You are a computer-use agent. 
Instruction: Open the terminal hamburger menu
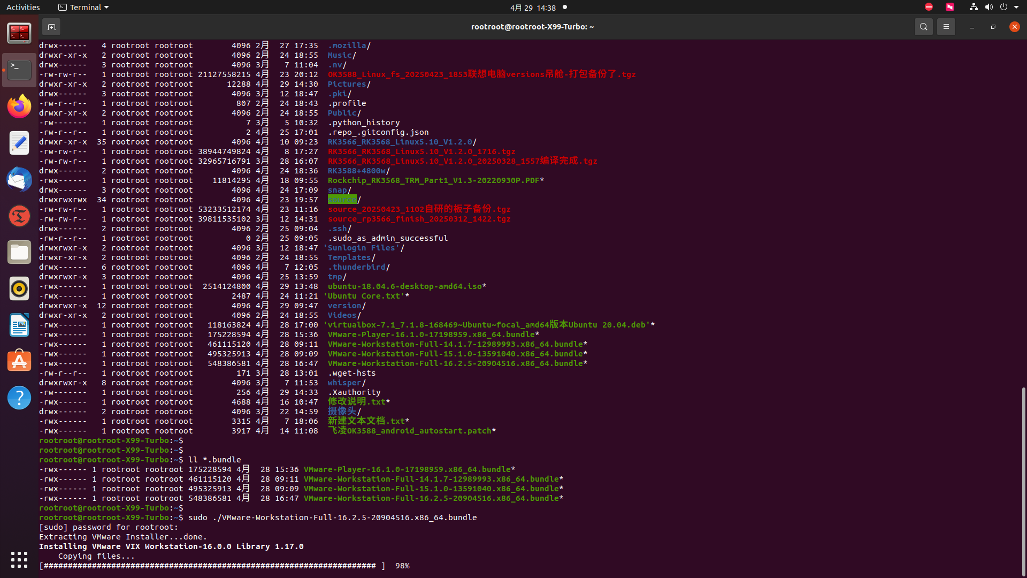(946, 27)
